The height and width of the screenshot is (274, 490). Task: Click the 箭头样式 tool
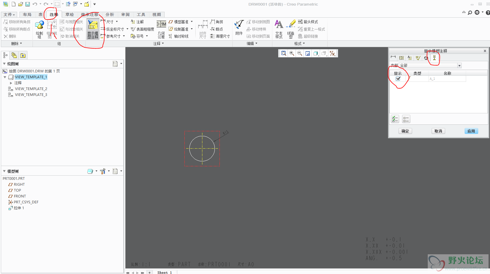coord(308,22)
